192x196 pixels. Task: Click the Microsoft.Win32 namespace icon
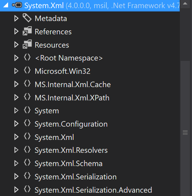coord(27,70)
